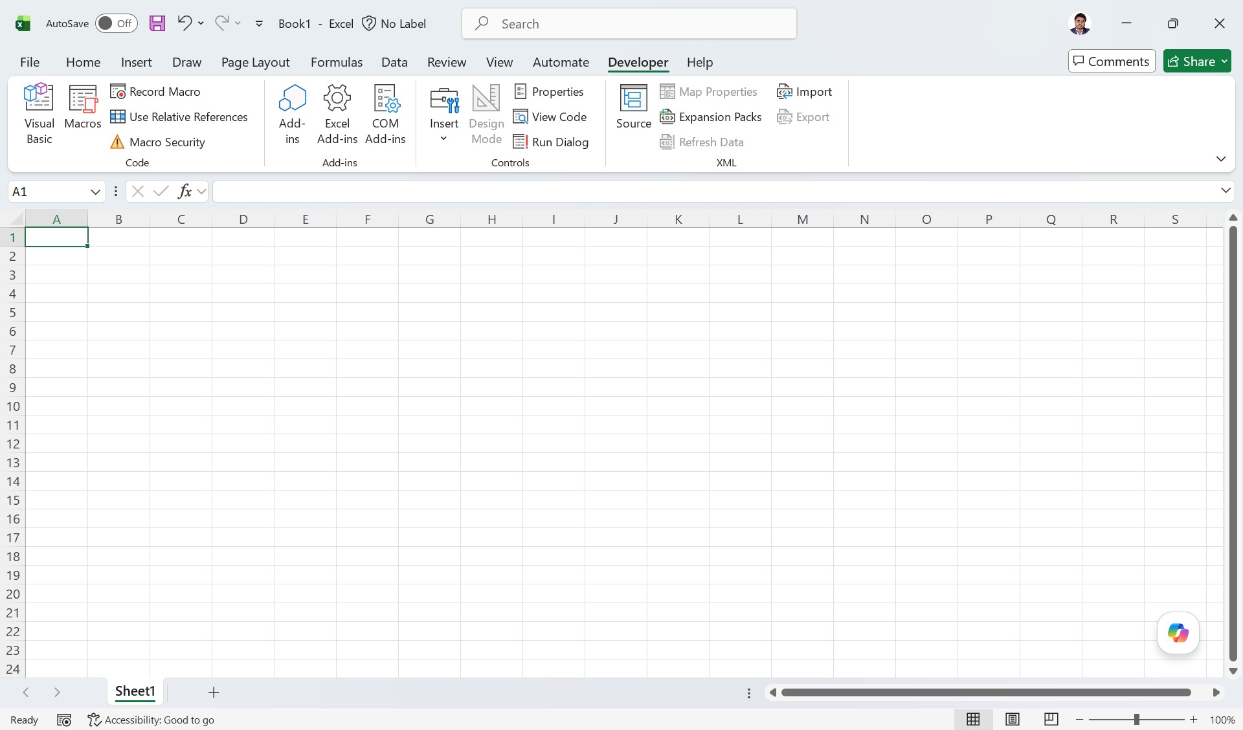This screenshot has width=1243, height=730.
Task: Click Accessibility: Good to go status
Action: pos(151,720)
